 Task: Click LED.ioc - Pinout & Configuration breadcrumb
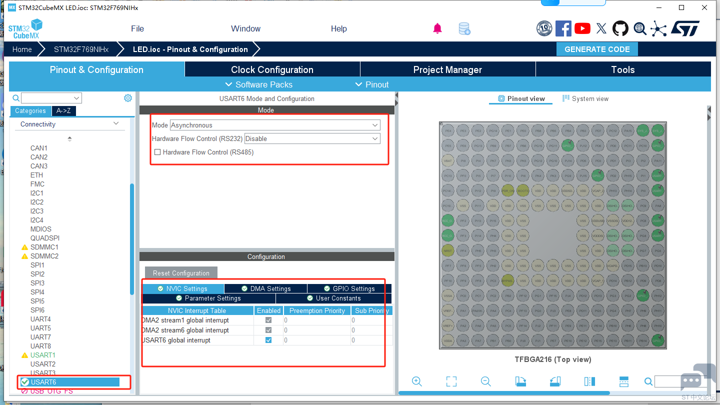pyautogui.click(x=190, y=49)
